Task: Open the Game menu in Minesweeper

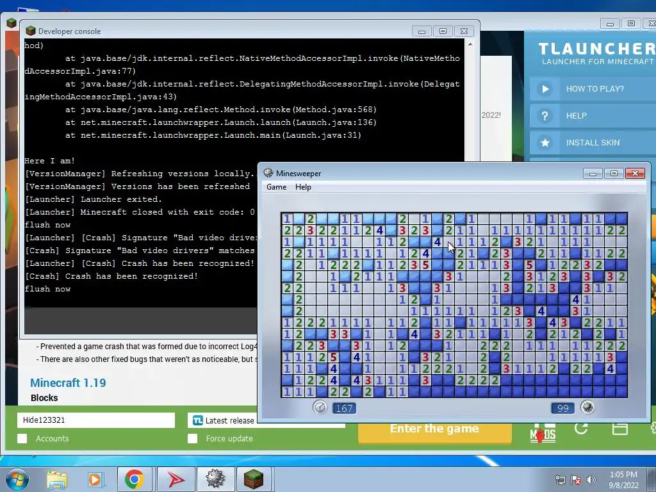Action: pos(277,187)
